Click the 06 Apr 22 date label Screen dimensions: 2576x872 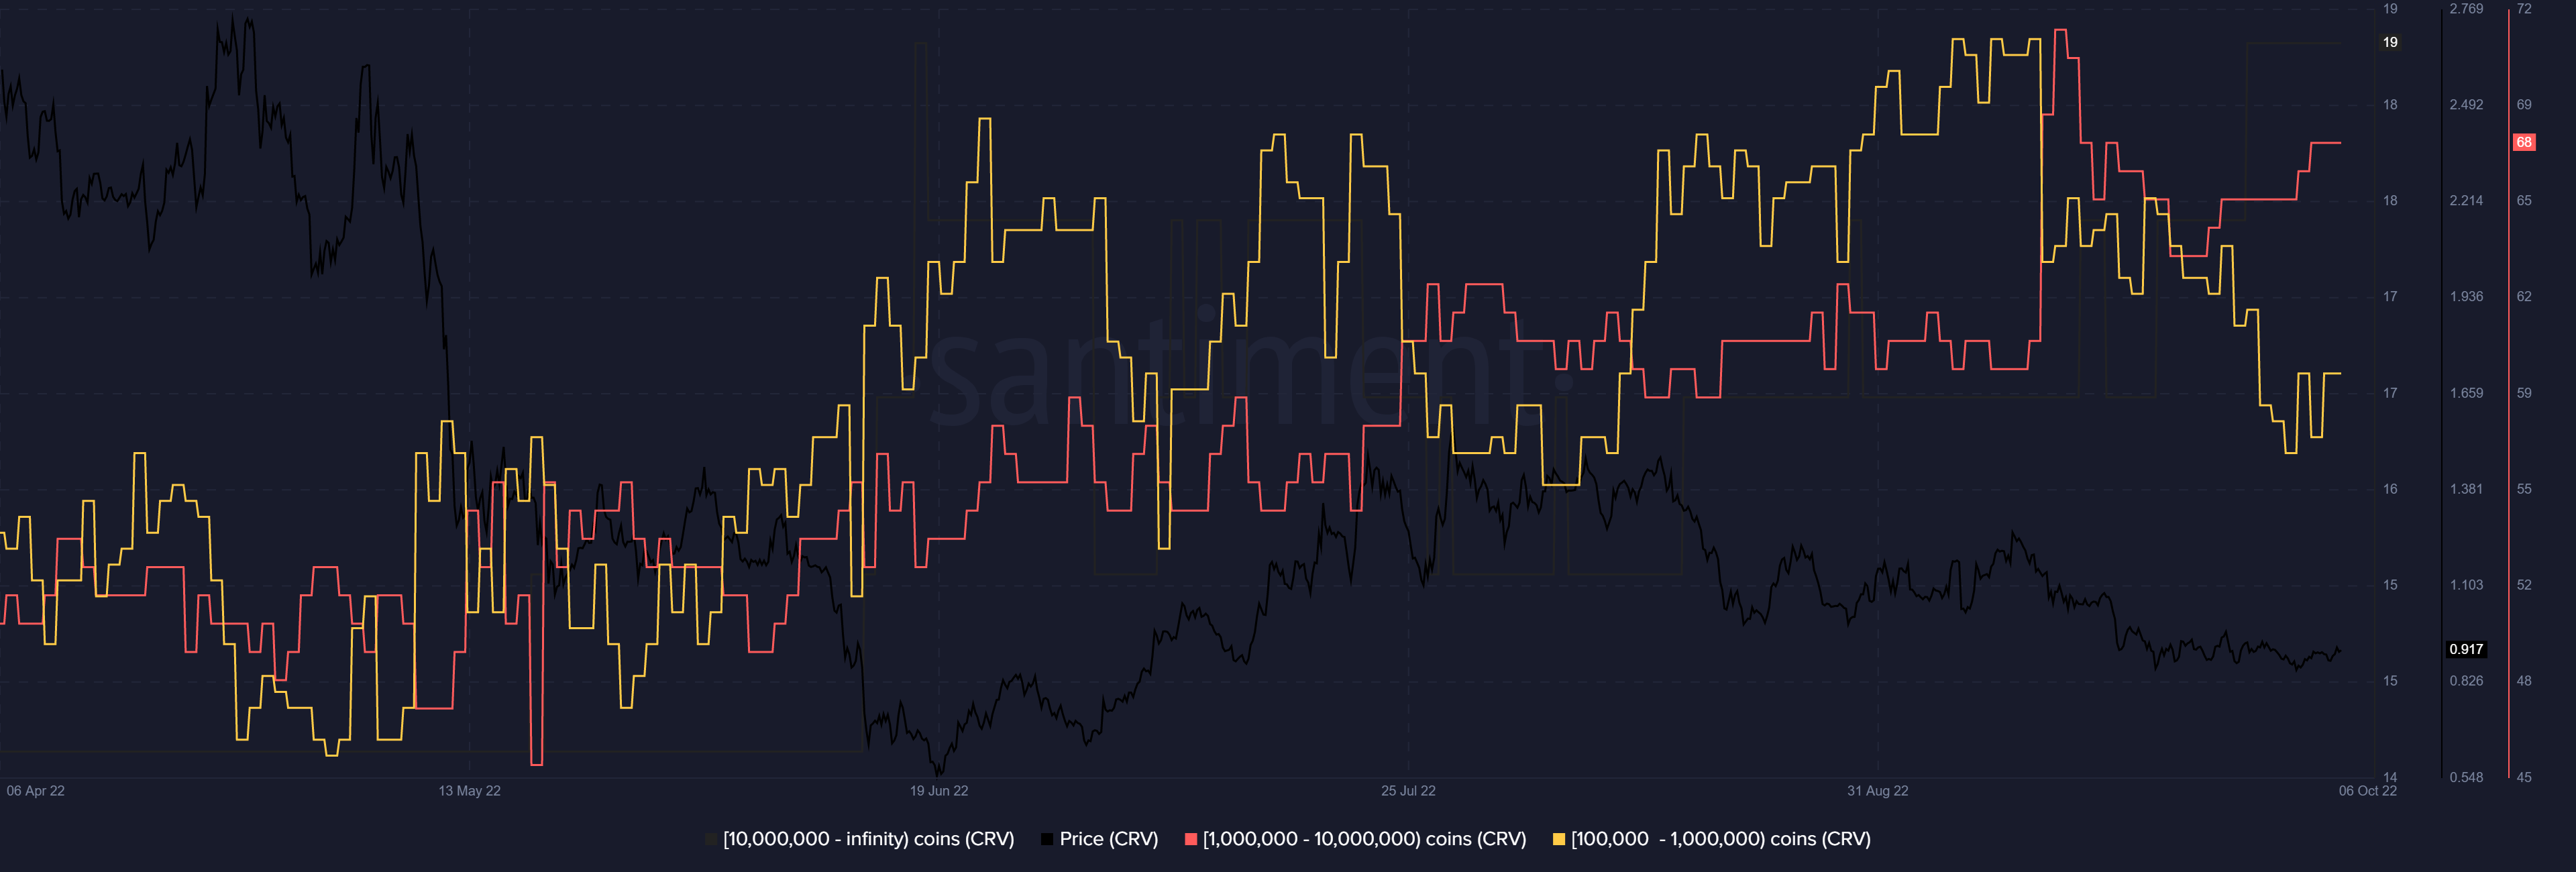(35, 791)
